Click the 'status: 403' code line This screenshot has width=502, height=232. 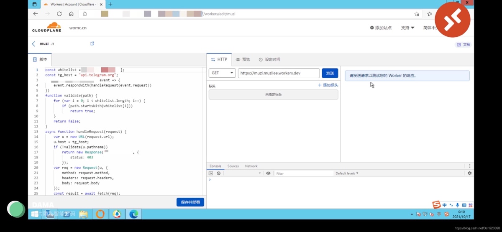[82, 157]
